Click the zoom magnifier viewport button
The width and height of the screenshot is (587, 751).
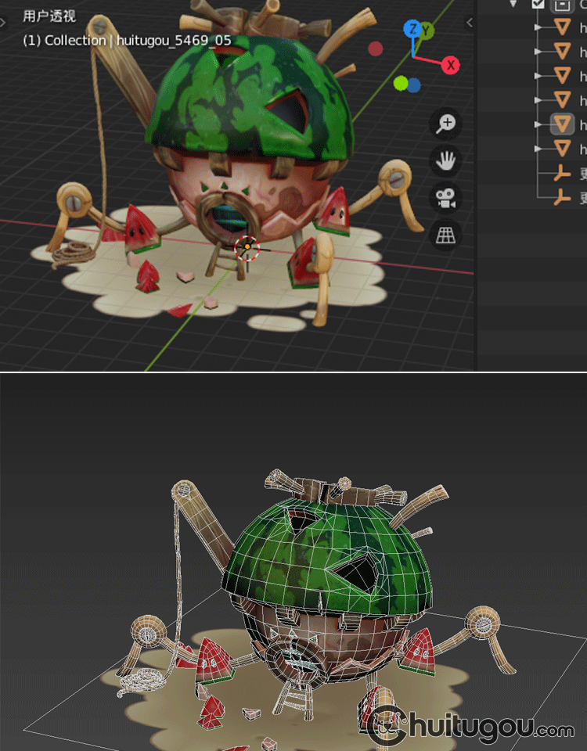pyautogui.click(x=445, y=124)
